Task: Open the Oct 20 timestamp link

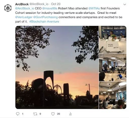Action: click(56, 4)
